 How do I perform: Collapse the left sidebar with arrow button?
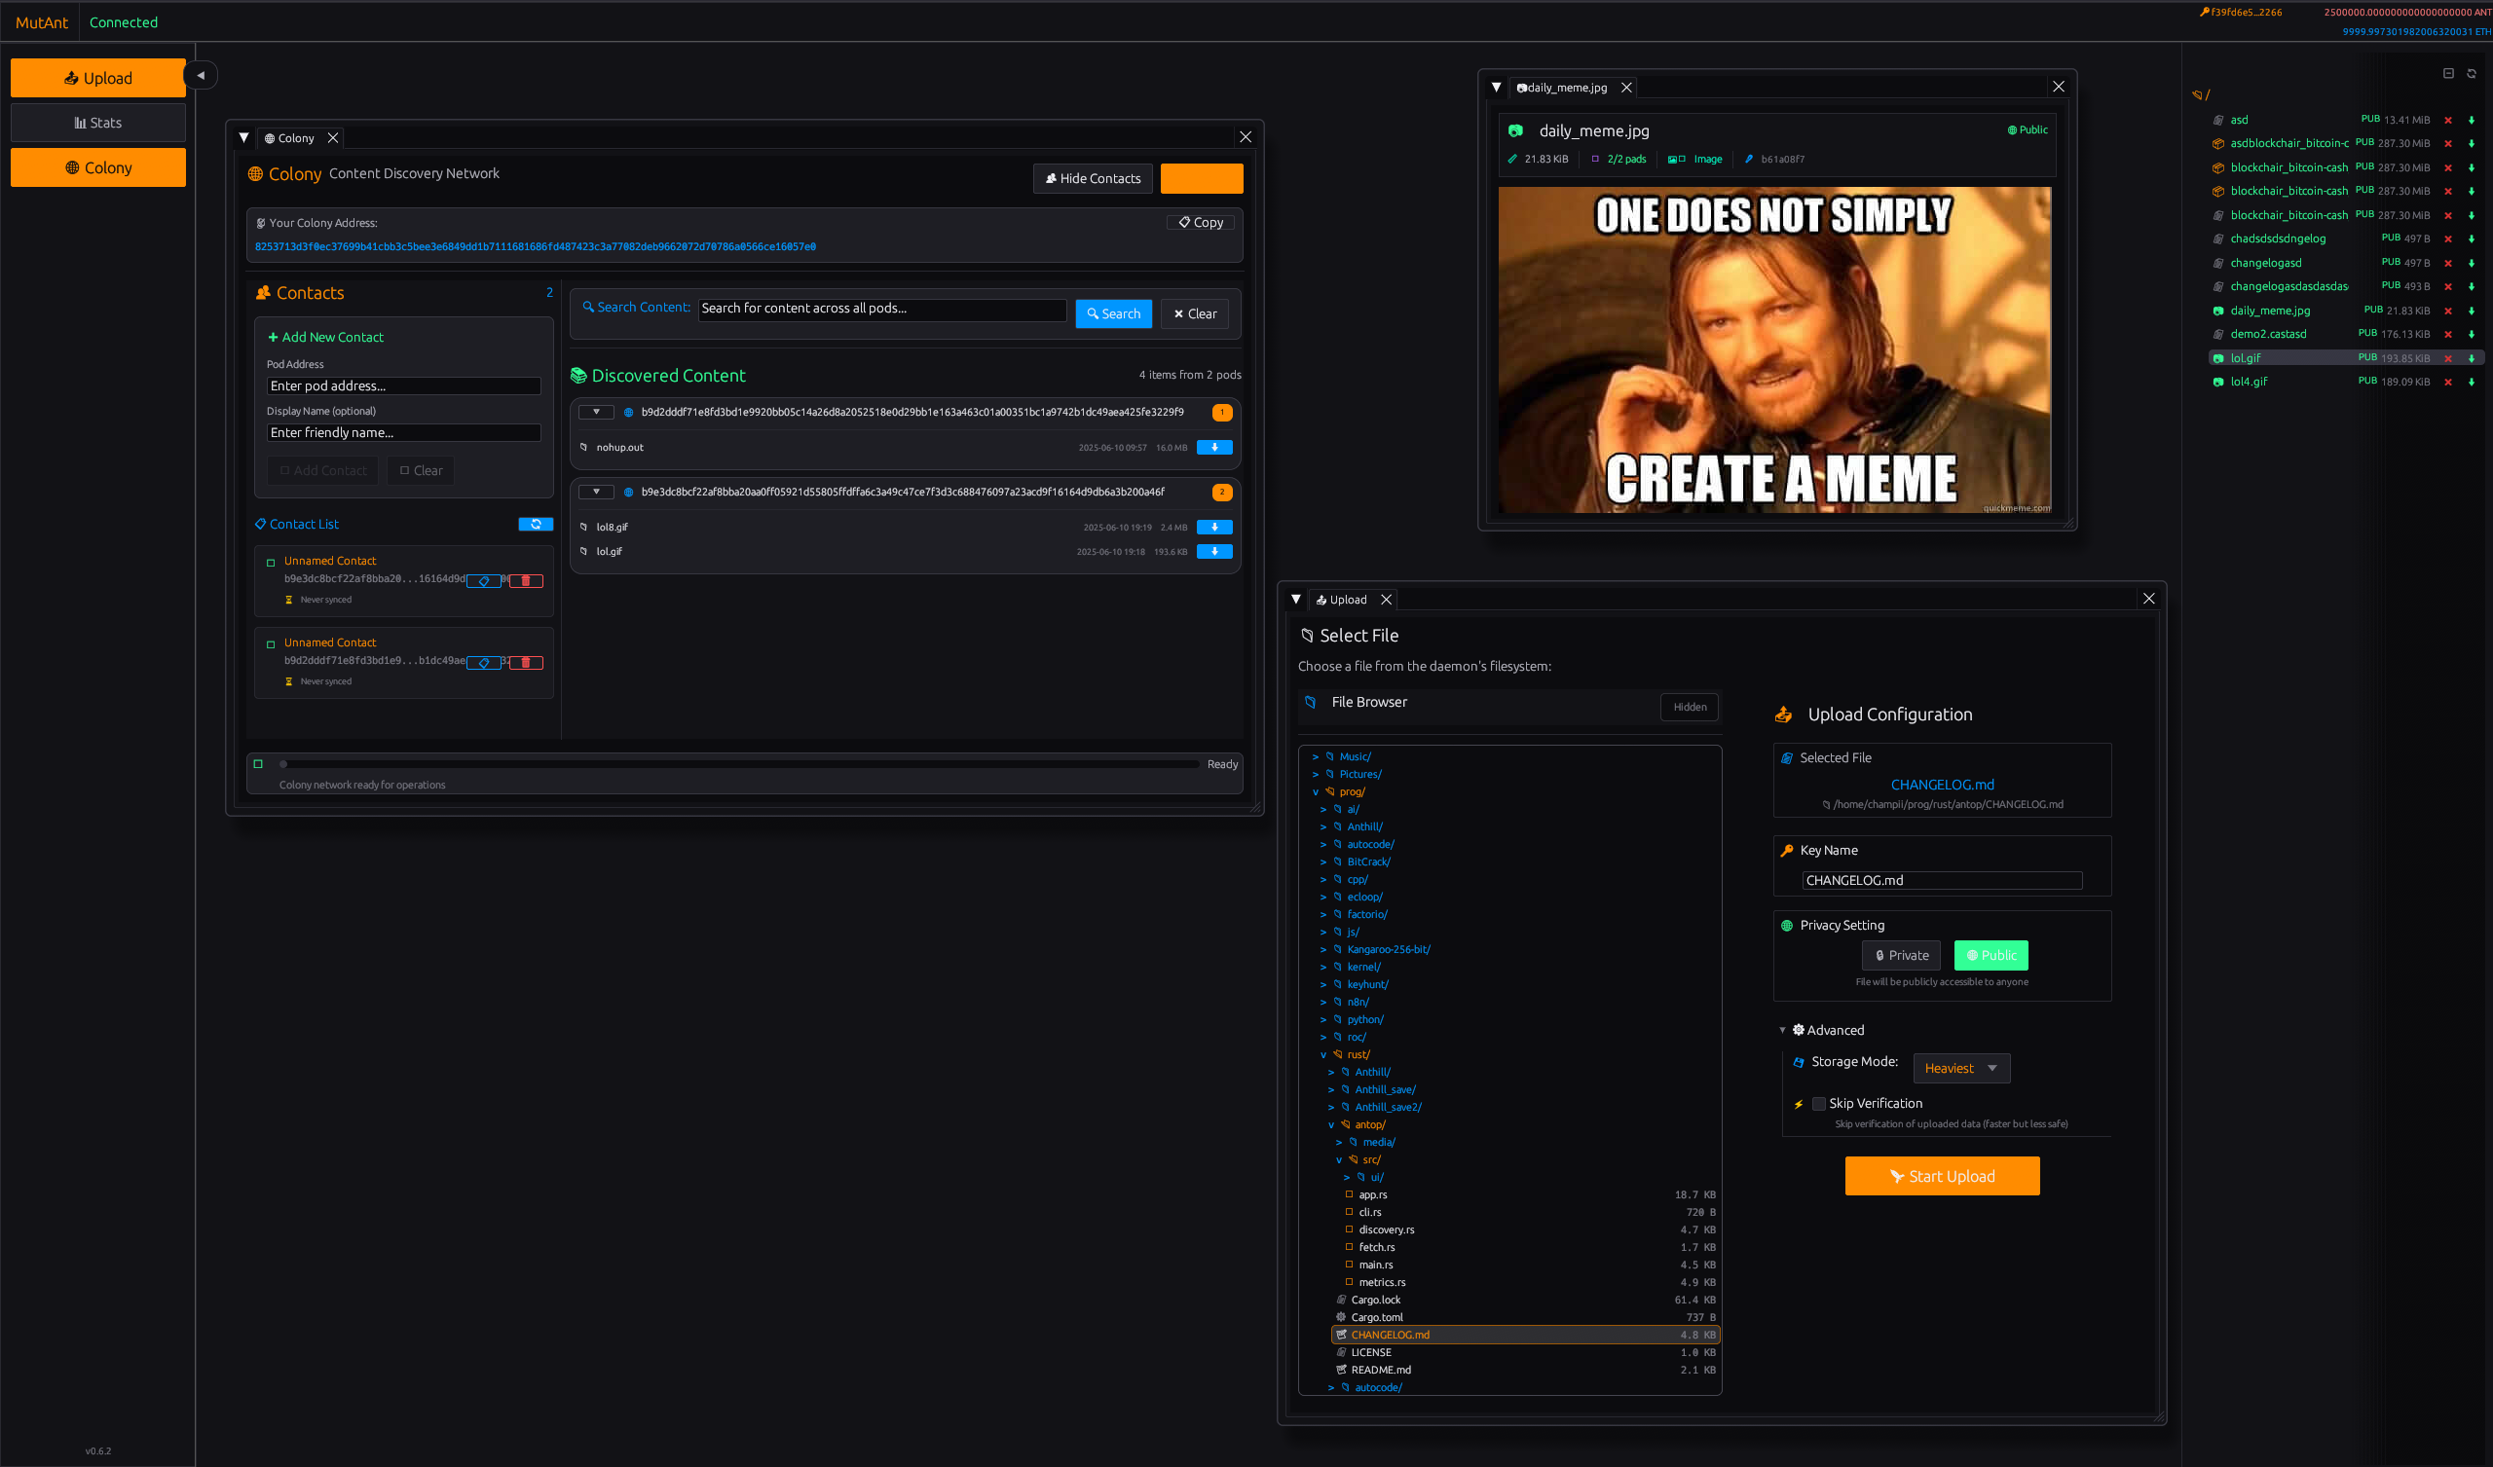click(x=201, y=75)
